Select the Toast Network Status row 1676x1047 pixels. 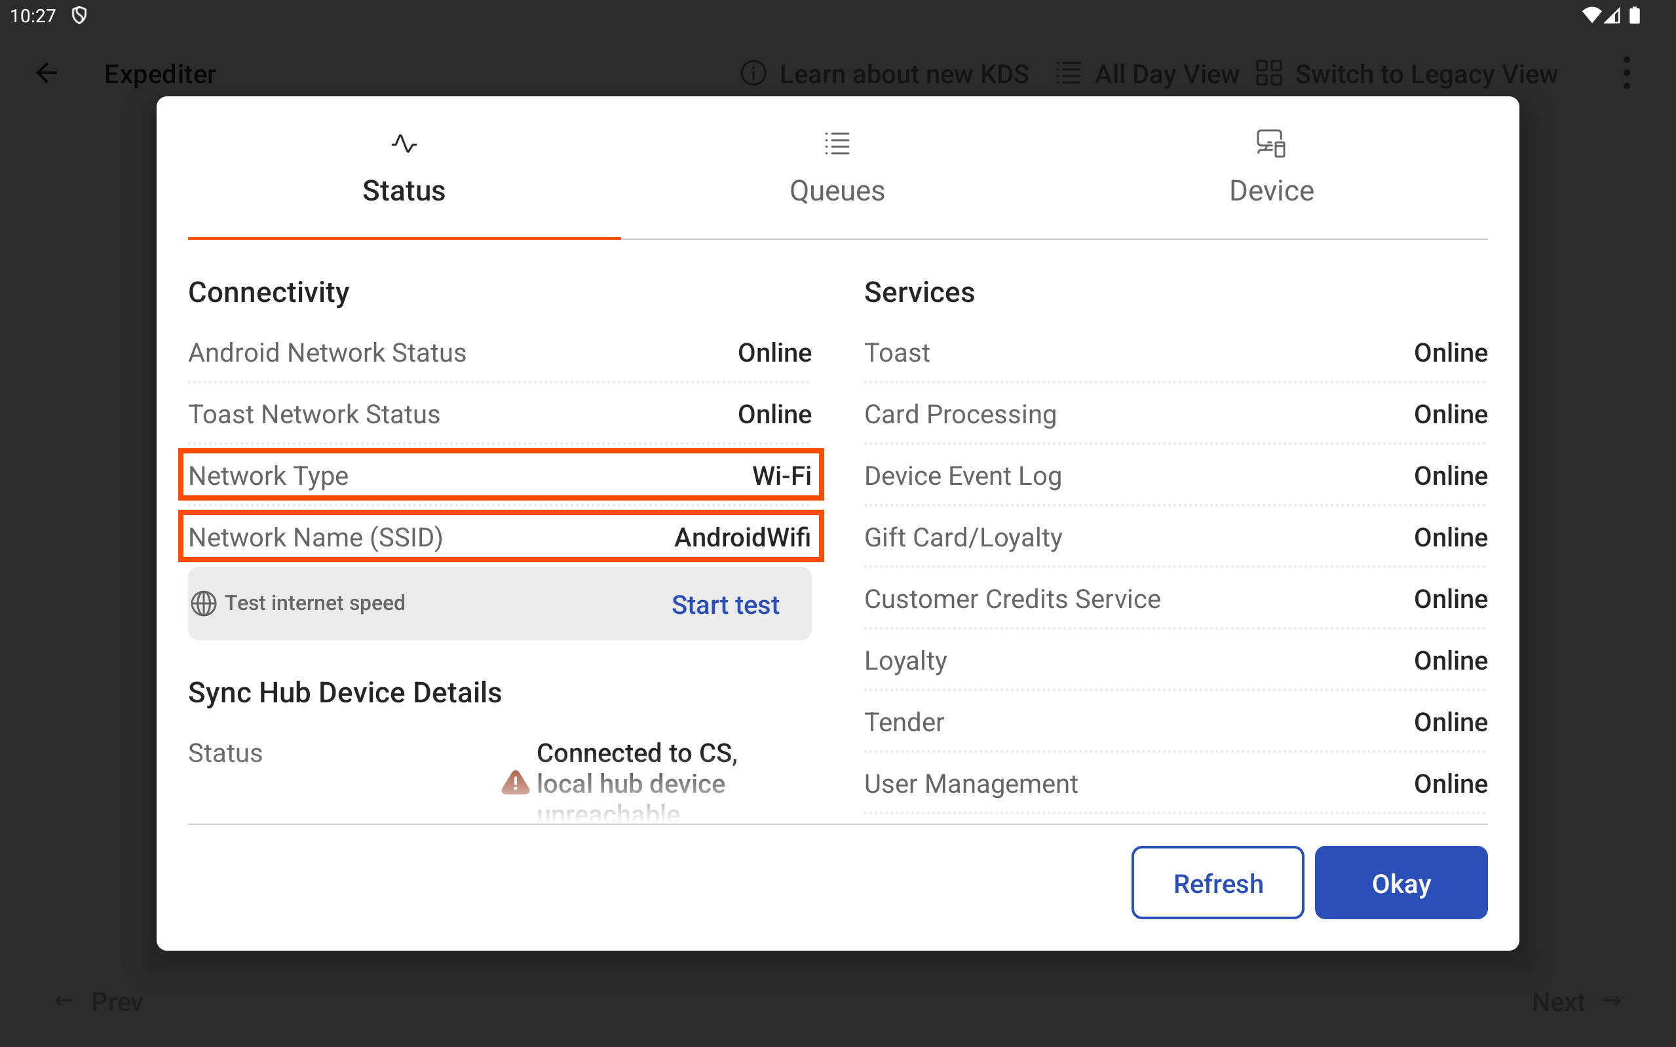coord(499,414)
